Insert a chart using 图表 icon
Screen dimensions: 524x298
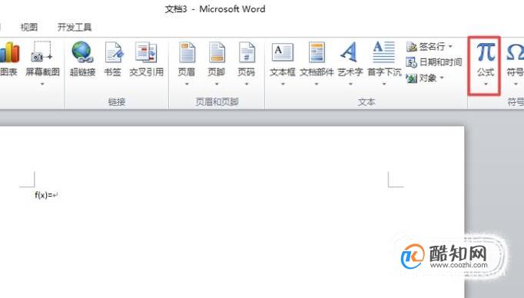tap(9, 52)
